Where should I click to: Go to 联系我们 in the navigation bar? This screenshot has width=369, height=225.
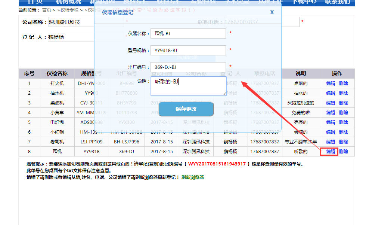pyautogui.click(x=338, y=2)
